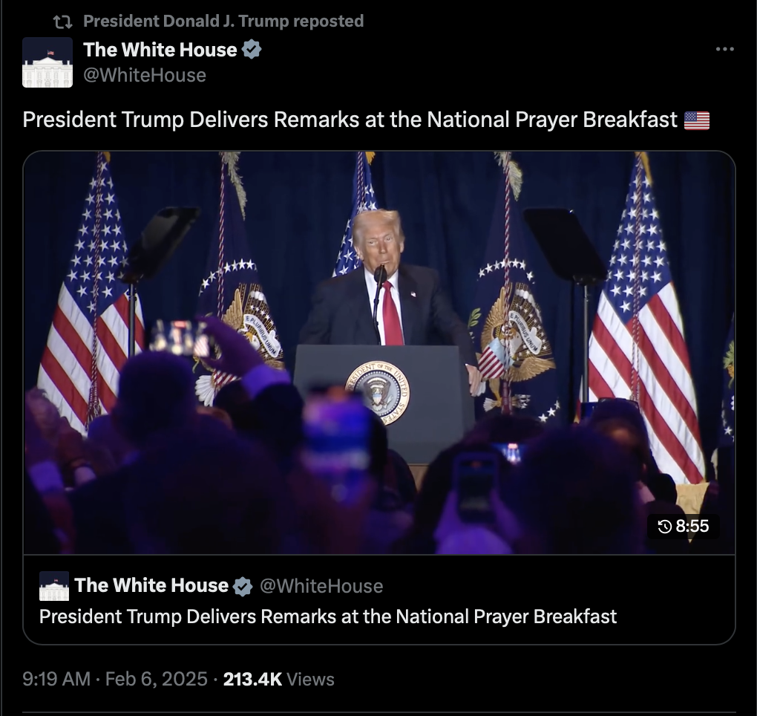Click verified badge in the quoted post
The width and height of the screenshot is (757, 716).
tap(243, 586)
